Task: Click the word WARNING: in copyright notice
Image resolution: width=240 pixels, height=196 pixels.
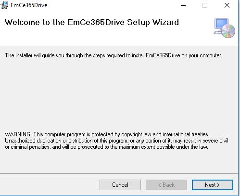Action: (18, 134)
